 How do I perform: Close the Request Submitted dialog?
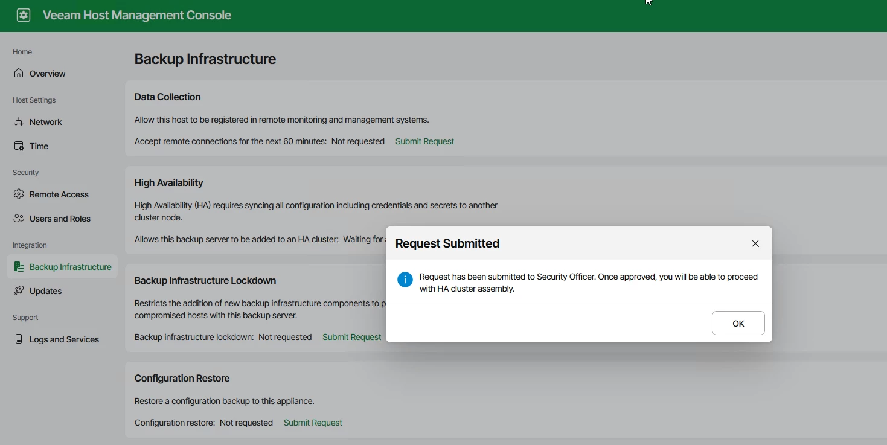coord(755,243)
